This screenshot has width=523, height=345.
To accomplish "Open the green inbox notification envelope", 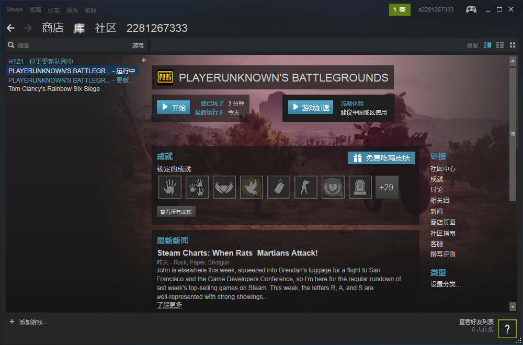I will [x=400, y=9].
